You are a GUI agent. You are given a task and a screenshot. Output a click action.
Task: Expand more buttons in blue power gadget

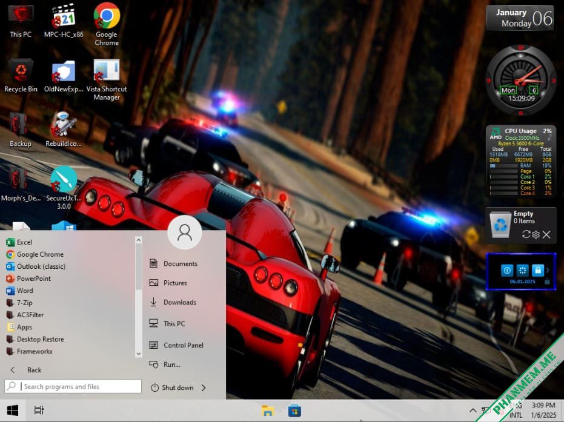(x=548, y=270)
